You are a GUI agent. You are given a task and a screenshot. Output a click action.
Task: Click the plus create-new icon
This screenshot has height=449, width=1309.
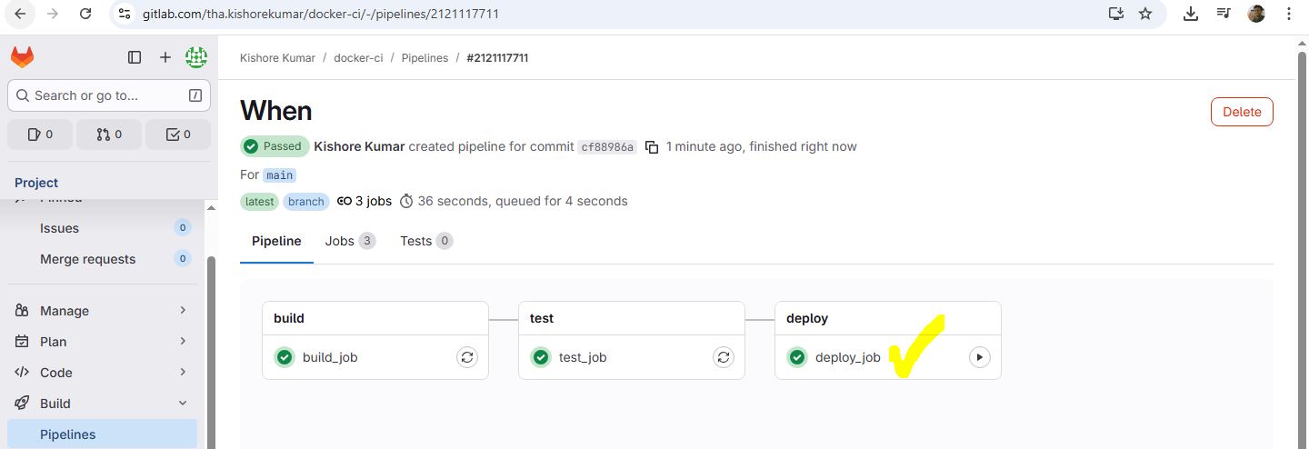point(165,57)
